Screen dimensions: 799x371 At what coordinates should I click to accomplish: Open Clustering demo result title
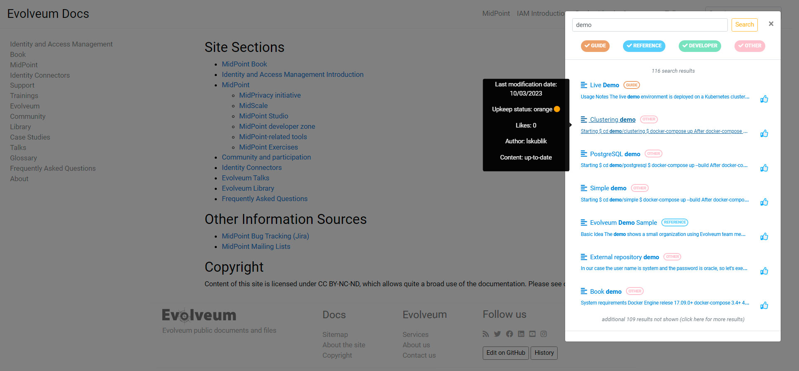[x=613, y=120]
